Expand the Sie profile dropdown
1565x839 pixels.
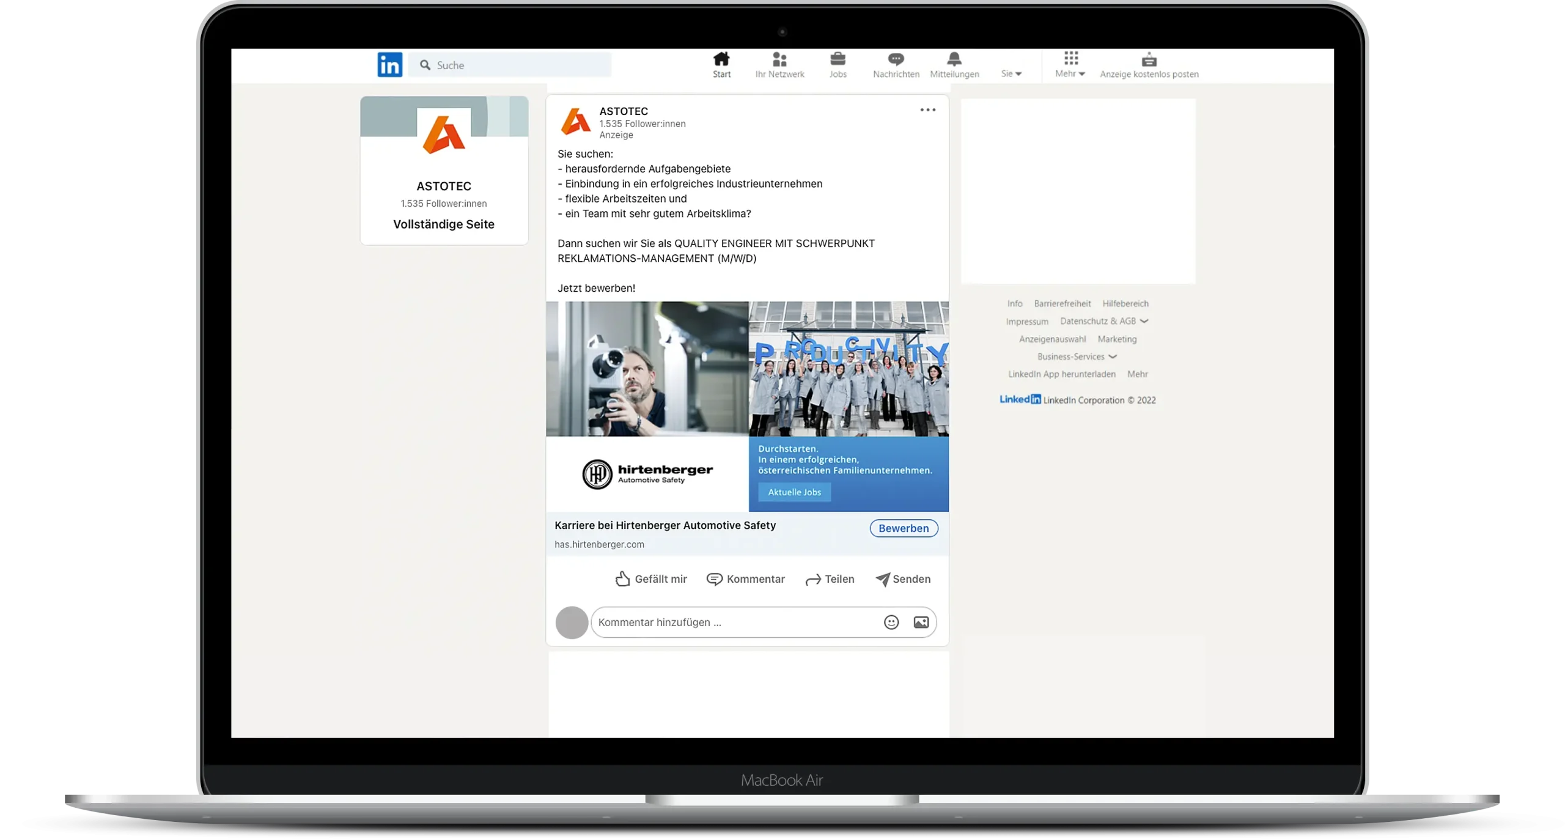1011,73
